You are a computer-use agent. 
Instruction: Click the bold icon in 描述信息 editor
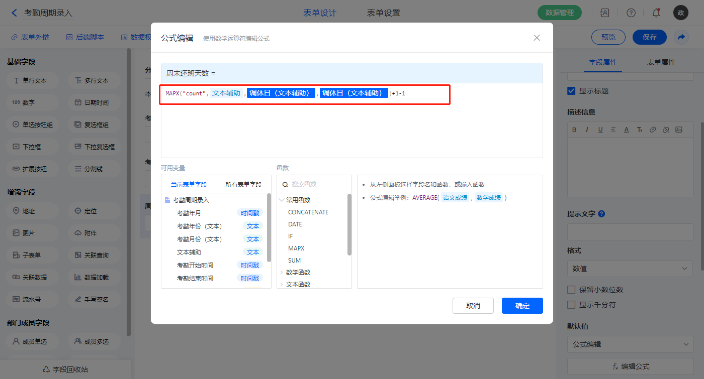(574, 130)
